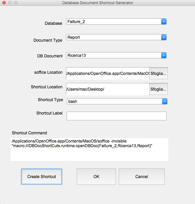Expand the DB Document dropdown arrow

164,55
